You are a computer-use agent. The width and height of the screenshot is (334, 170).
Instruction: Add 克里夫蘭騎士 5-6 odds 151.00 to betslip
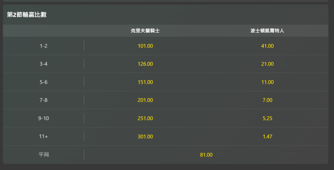point(145,82)
